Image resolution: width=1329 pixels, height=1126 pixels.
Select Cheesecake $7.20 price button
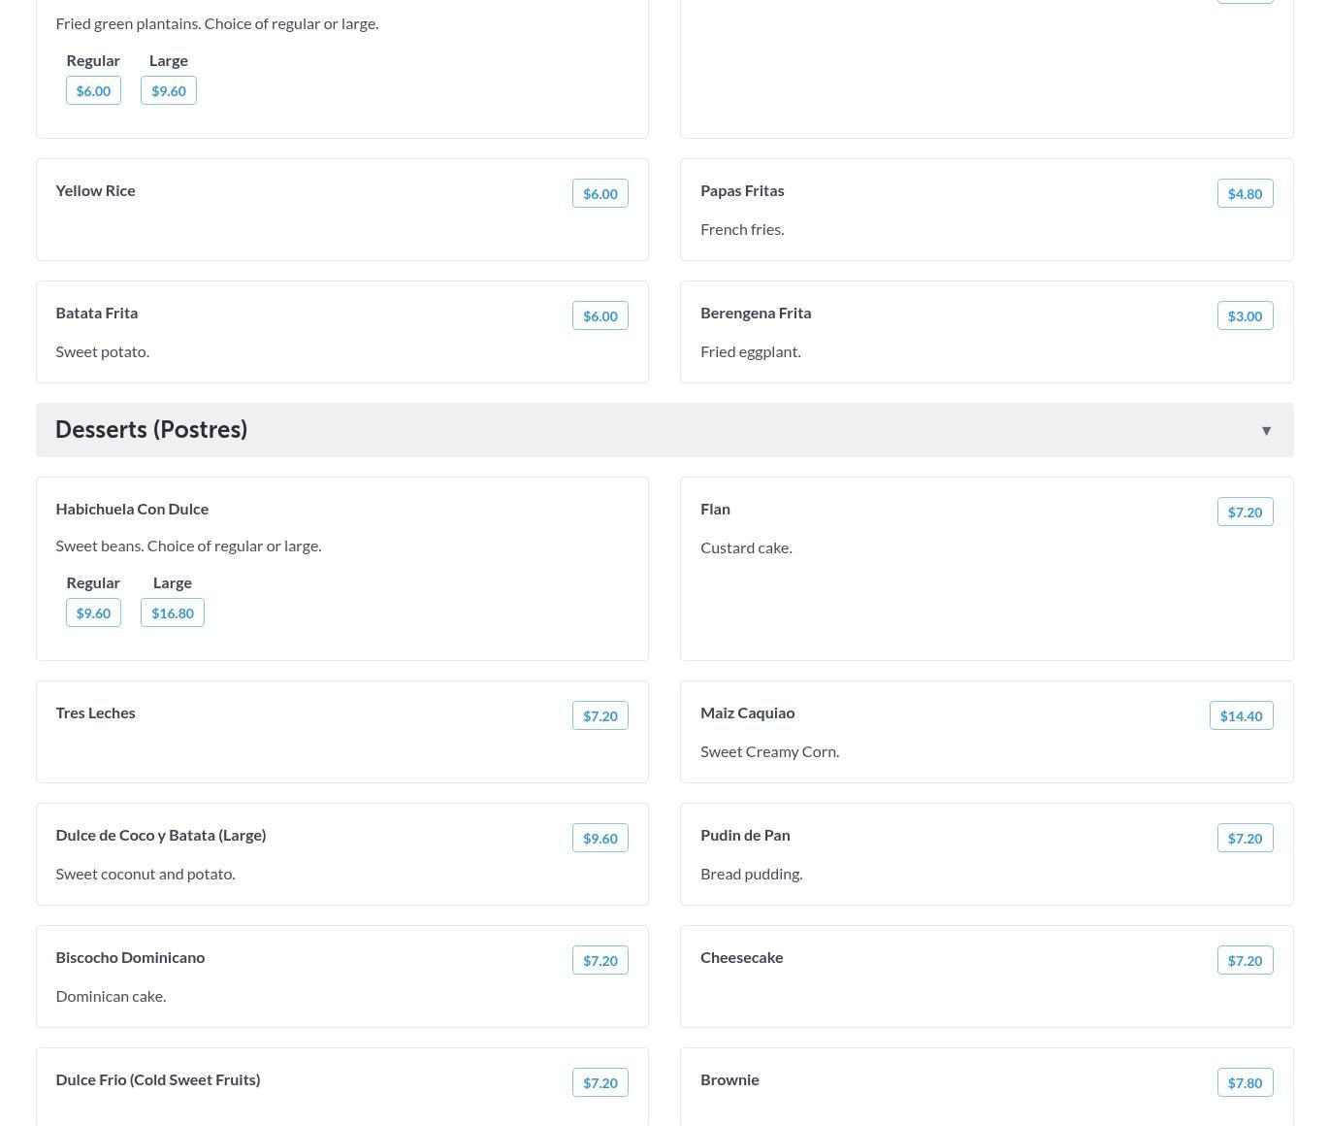point(1245,960)
